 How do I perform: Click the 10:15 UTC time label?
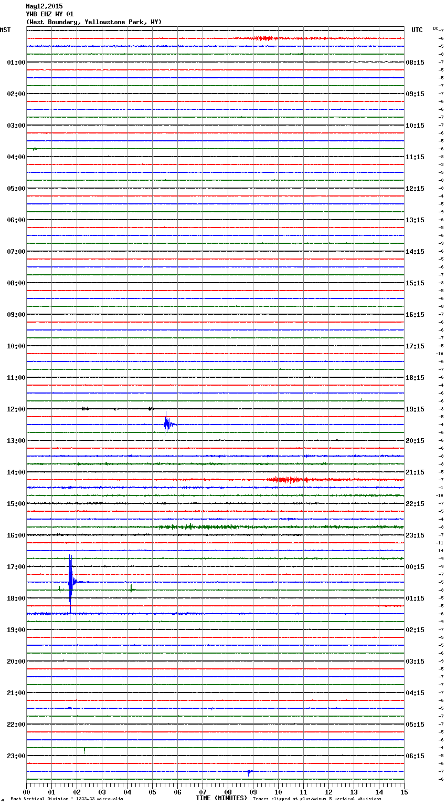415,126
